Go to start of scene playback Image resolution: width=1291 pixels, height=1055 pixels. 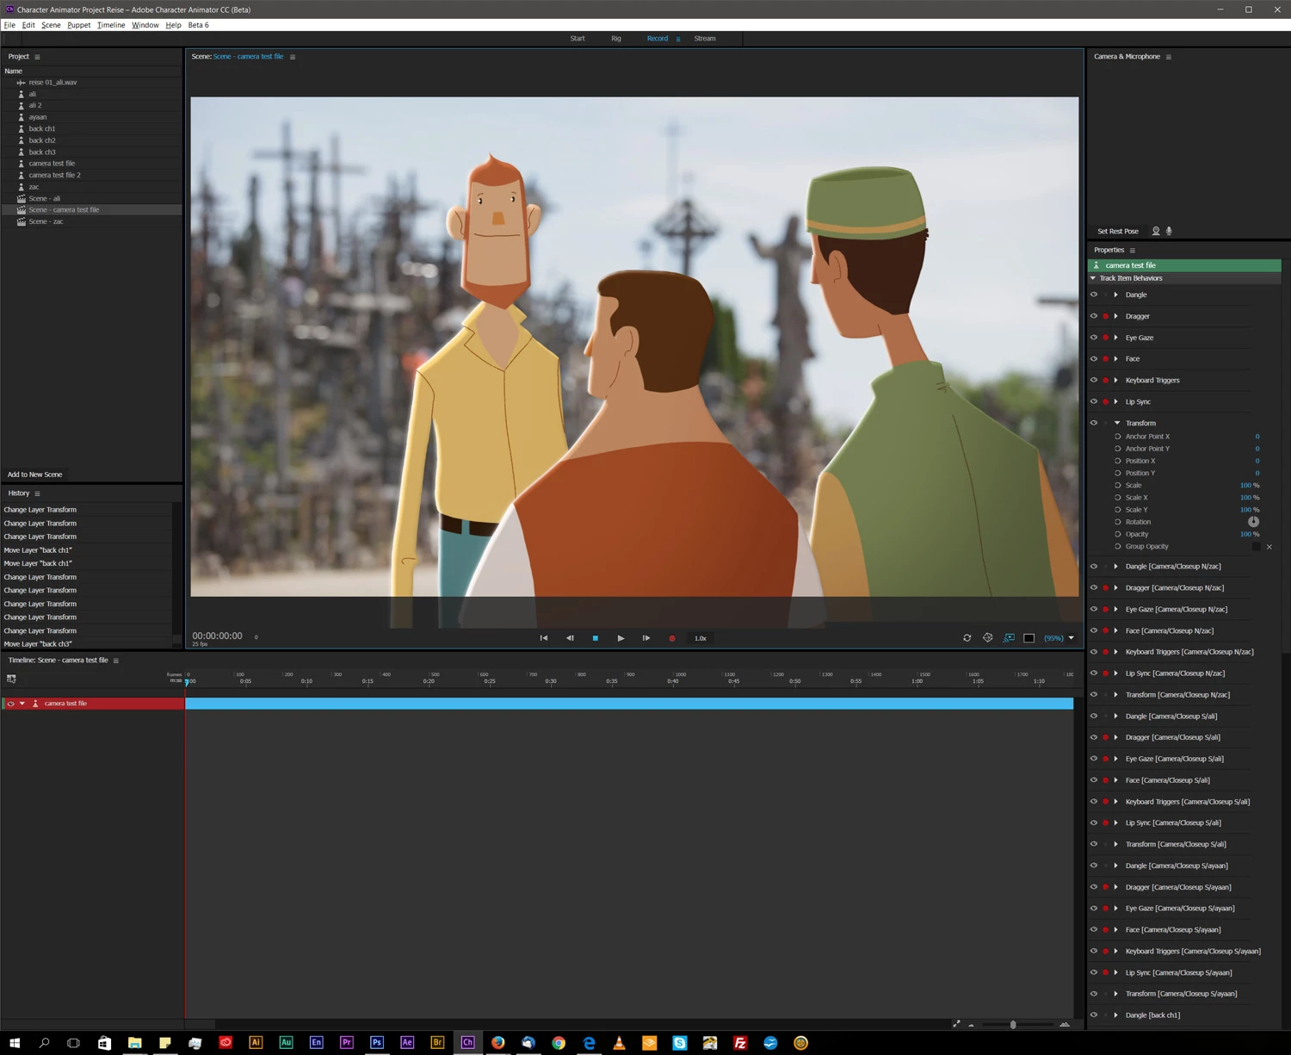tap(544, 638)
